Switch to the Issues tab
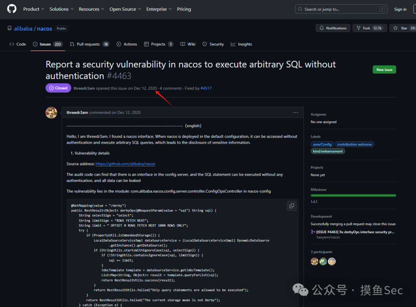This screenshot has width=416, height=307. pos(48,44)
